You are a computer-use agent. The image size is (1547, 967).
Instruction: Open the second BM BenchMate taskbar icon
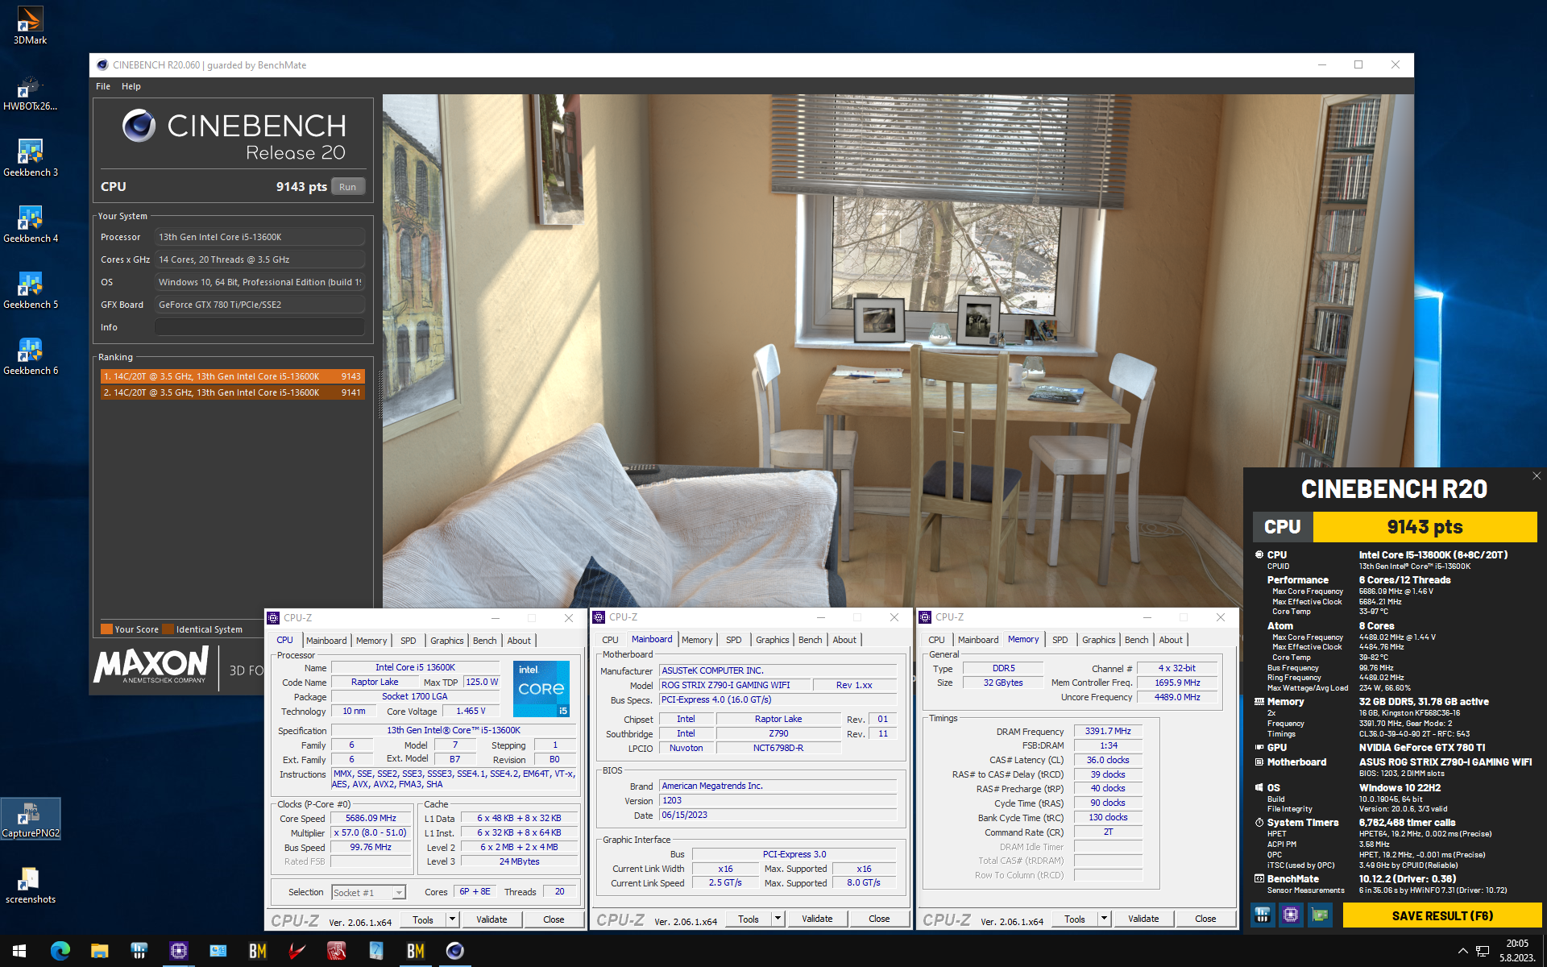tap(415, 951)
